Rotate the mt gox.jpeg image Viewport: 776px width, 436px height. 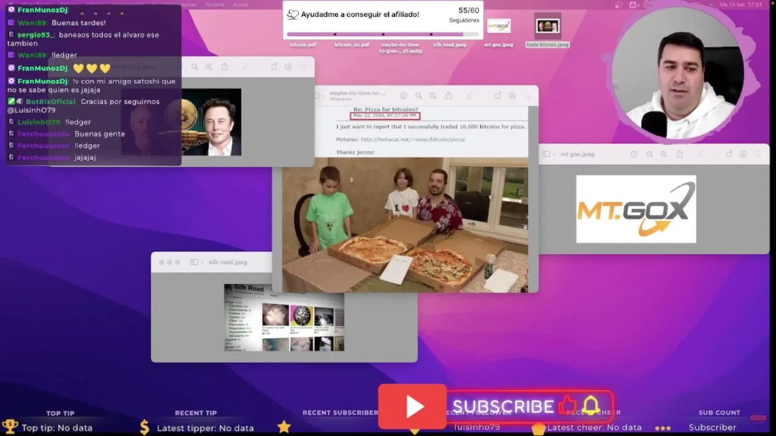coord(729,153)
